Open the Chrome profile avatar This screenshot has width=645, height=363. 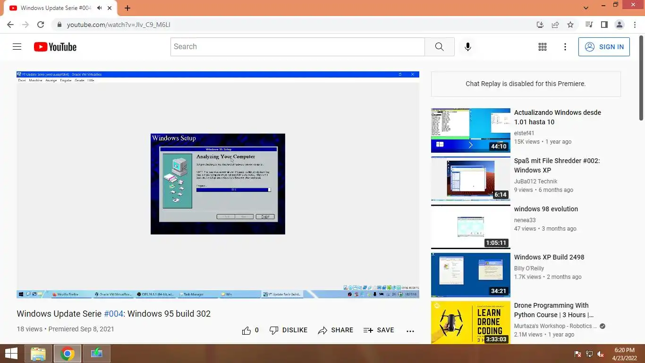pos(620,25)
